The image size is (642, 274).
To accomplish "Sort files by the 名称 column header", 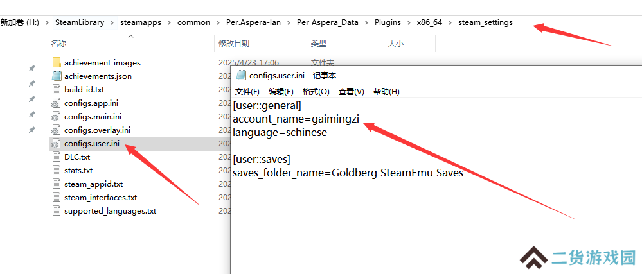I will [x=58, y=44].
